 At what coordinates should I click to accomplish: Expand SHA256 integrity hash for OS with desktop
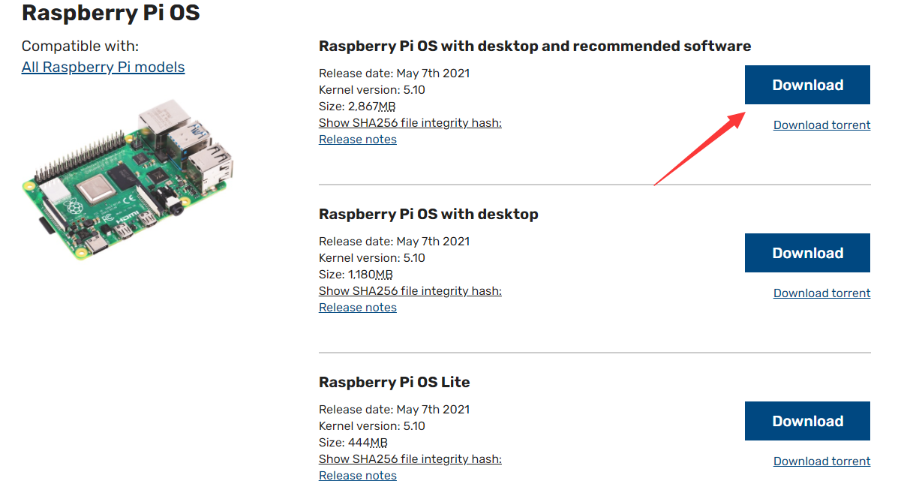[x=410, y=291]
